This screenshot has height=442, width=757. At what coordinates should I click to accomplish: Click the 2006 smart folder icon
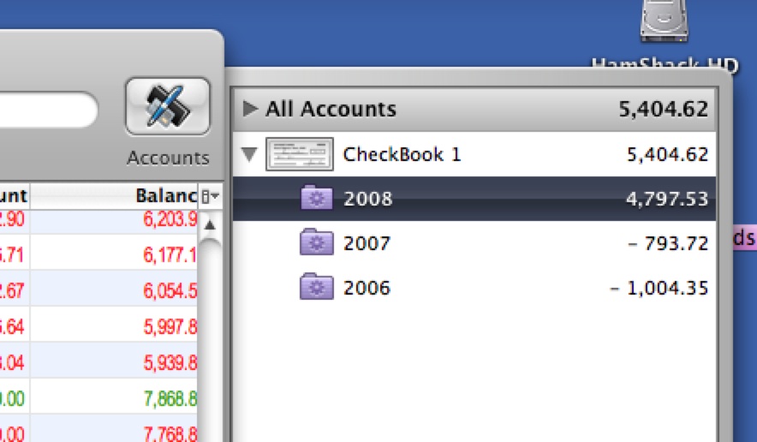(317, 287)
